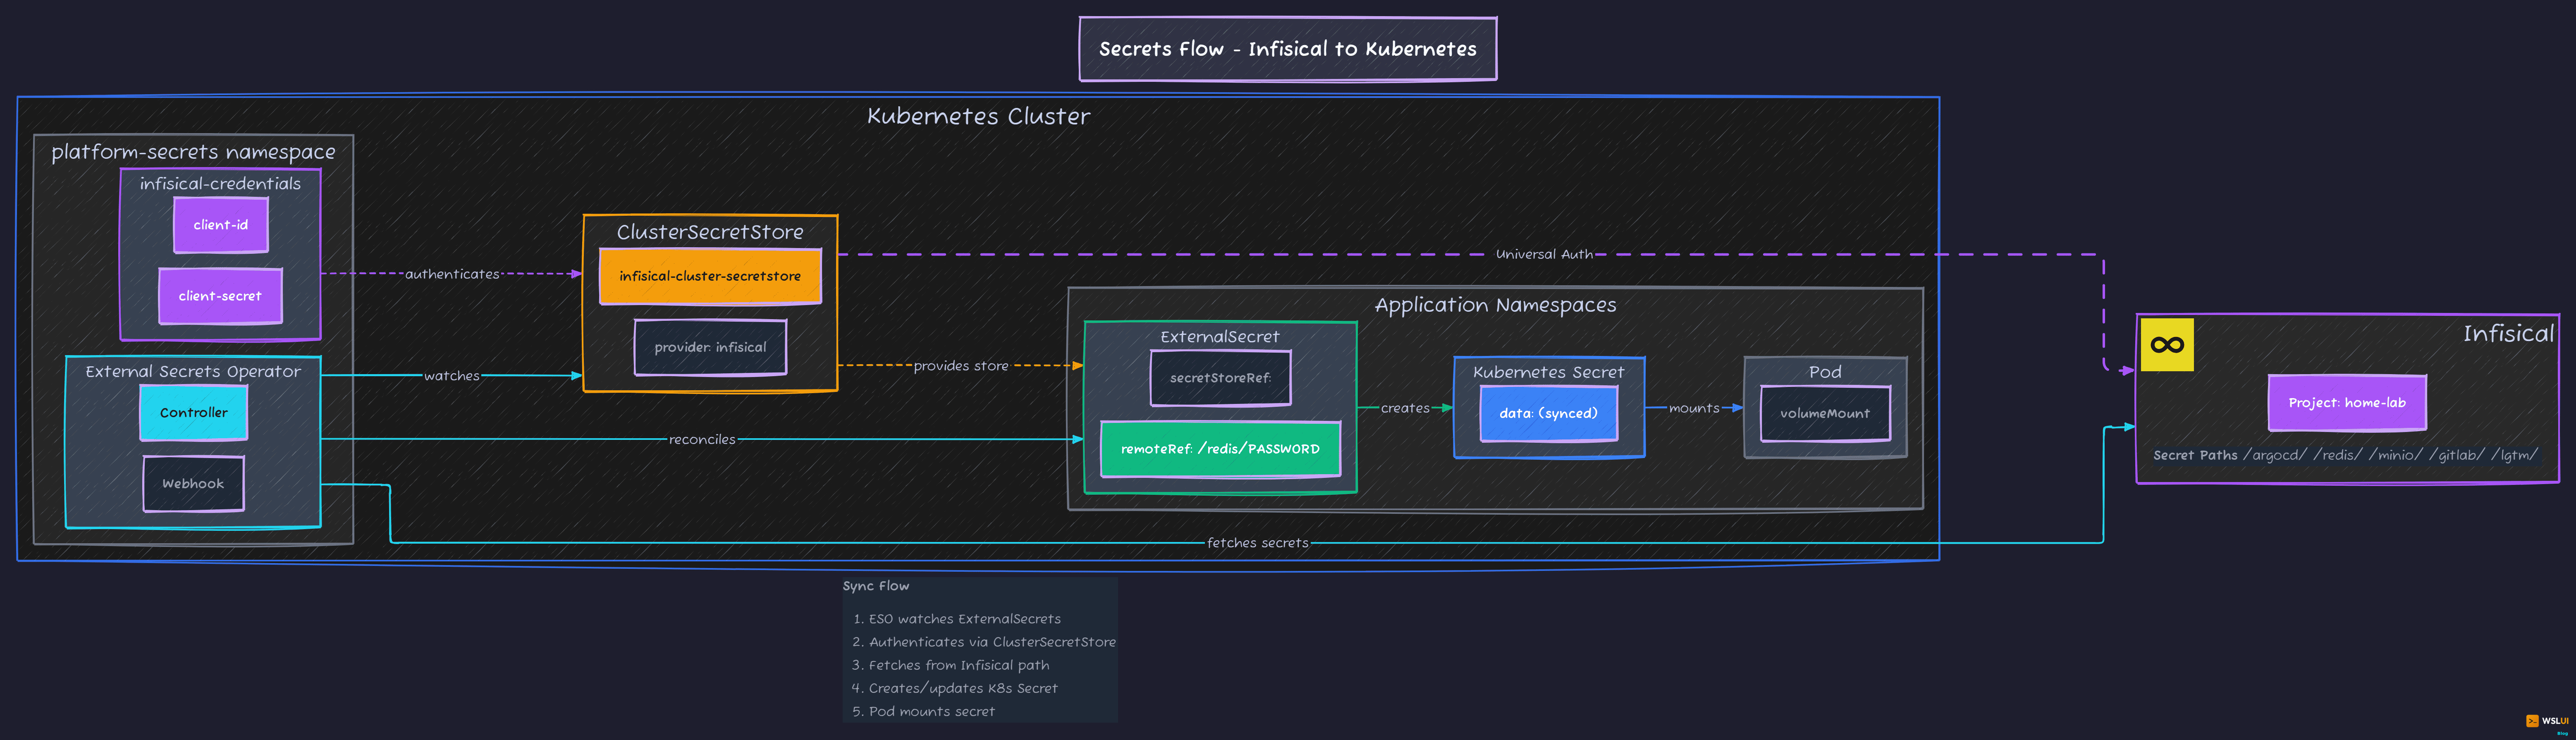Select the data: (synced) node

[1548, 413]
